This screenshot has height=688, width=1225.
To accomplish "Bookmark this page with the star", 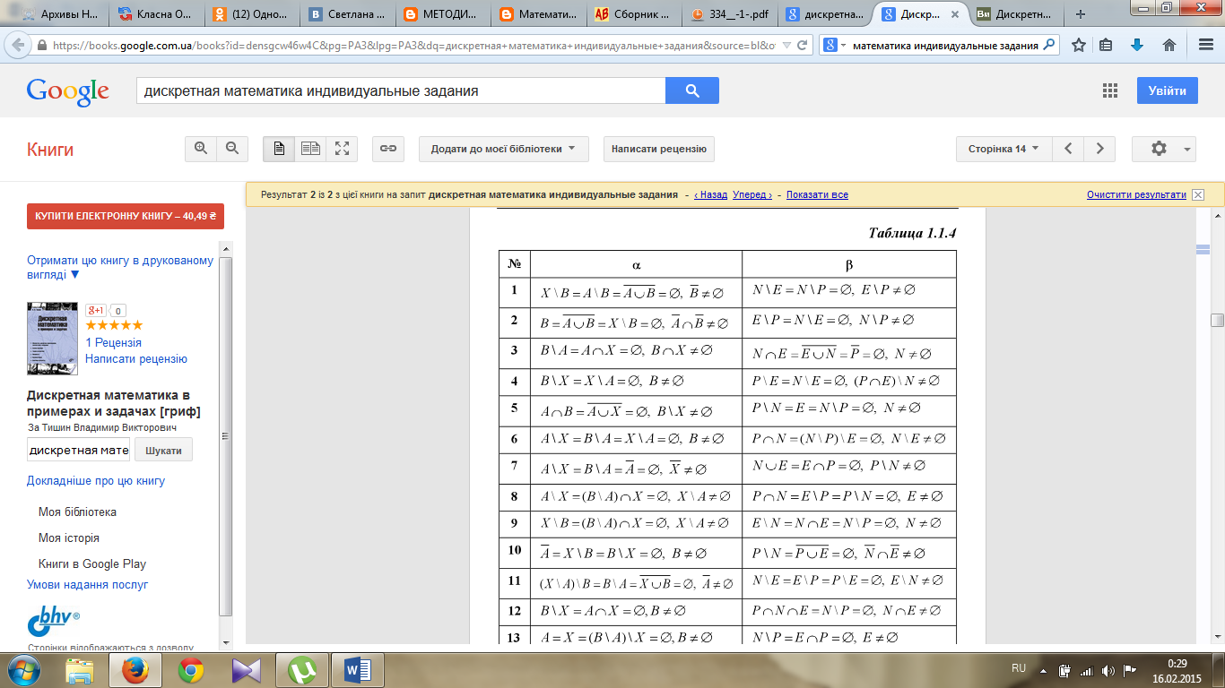I will coord(1079,45).
